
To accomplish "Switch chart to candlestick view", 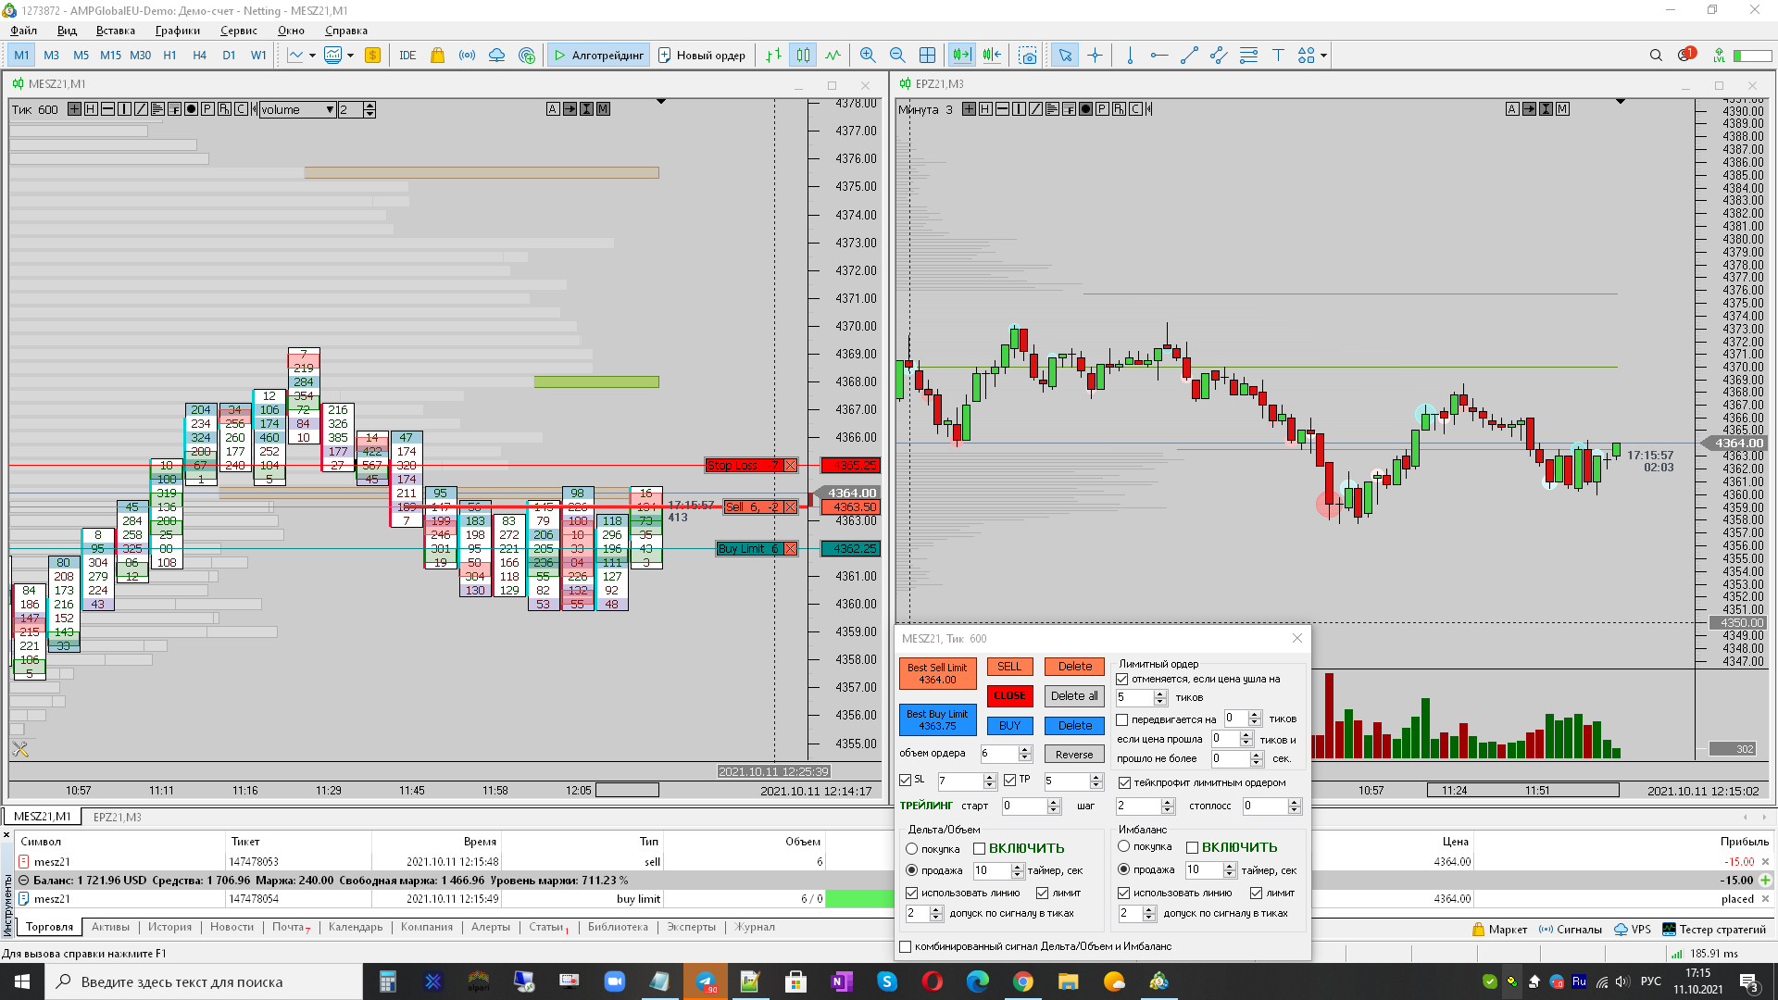I will click(x=803, y=56).
